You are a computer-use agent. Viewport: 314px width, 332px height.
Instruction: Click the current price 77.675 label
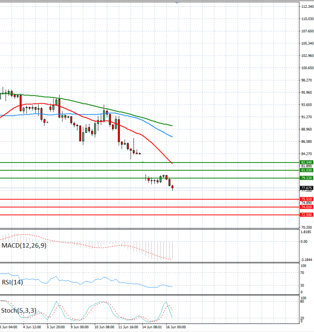click(307, 188)
